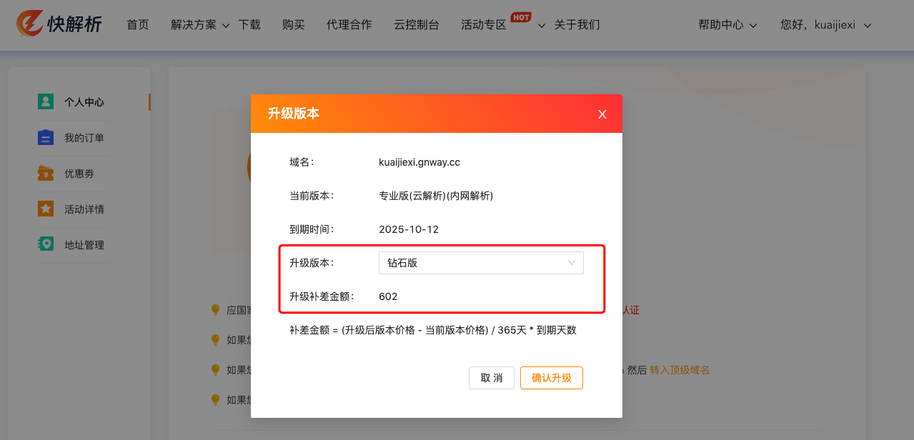
Task: Open 购买 in the navigation bar
Action: tap(294, 25)
